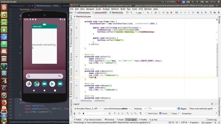Open the Emulator Nexus_5_API device dropdown
The width and height of the screenshot is (221, 124).
click(87, 108)
